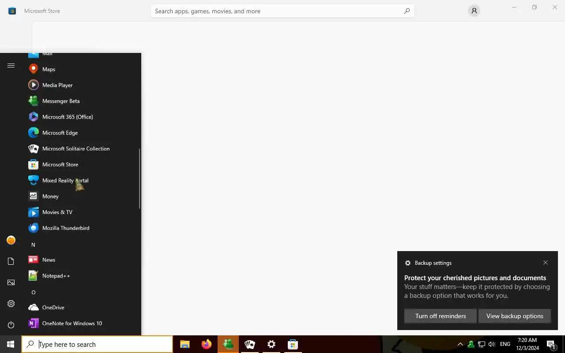Click the Start menu app list scrollbar

coord(139,179)
